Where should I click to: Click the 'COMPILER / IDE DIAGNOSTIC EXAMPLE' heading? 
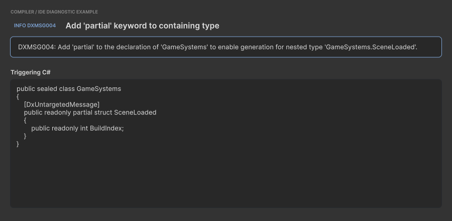click(54, 12)
